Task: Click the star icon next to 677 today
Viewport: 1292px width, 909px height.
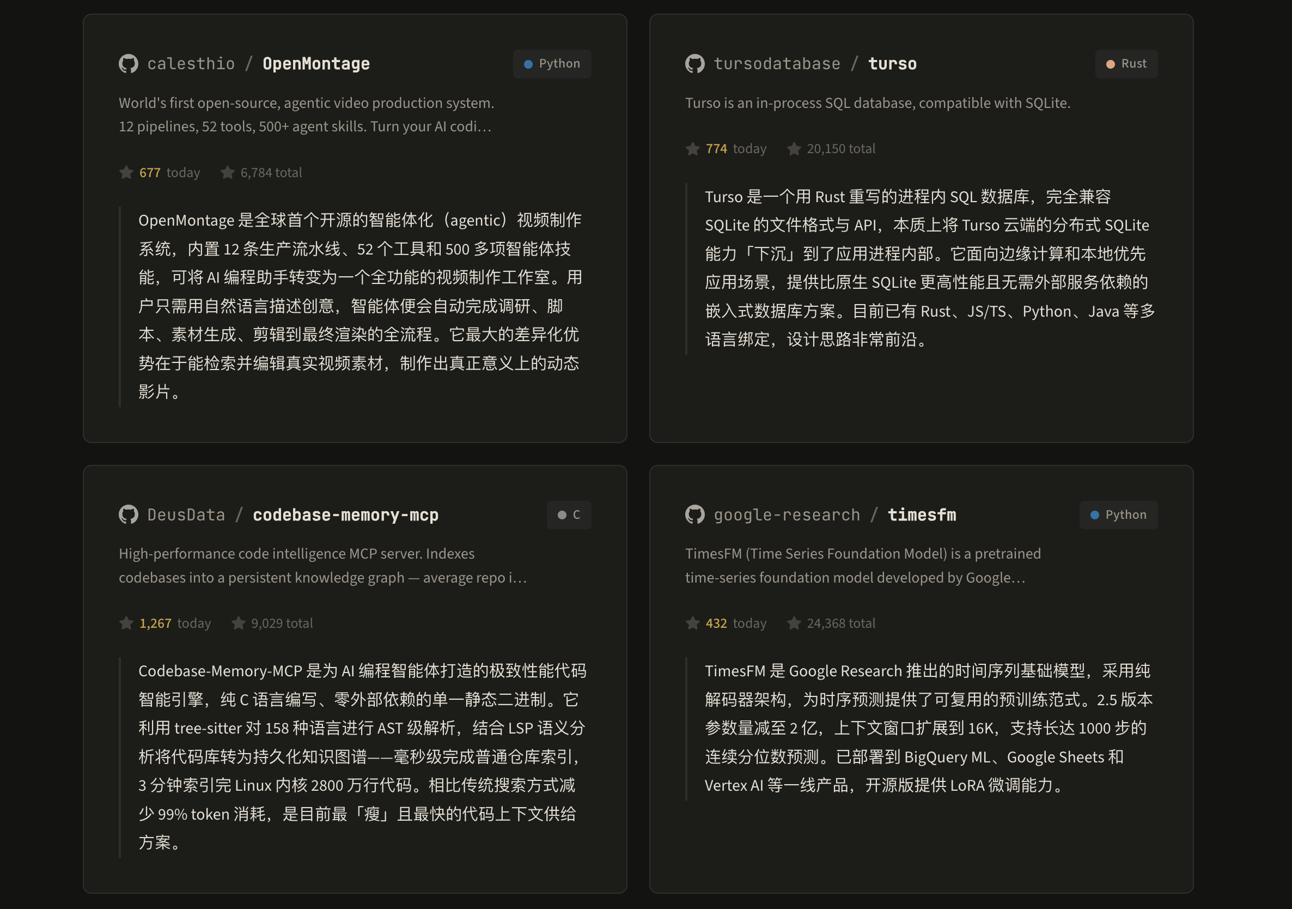Action: click(x=126, y=172)
